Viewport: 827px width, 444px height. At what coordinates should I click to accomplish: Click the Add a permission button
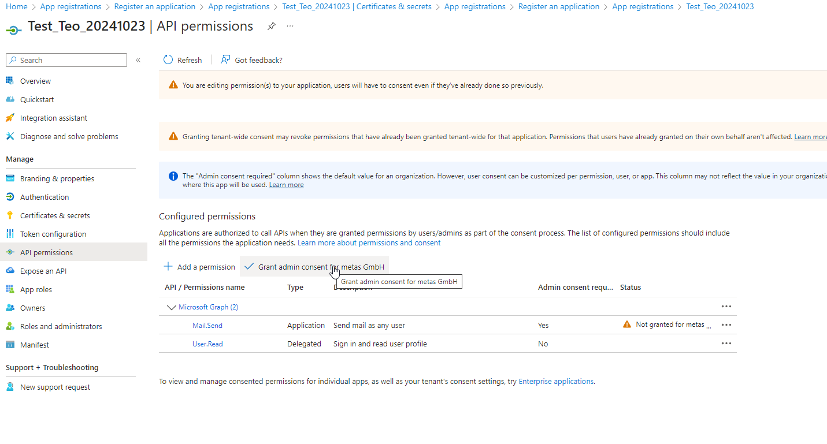point(199,267)
